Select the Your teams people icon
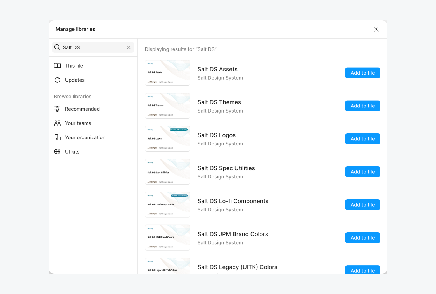The image size is (436, 294). 57,123
